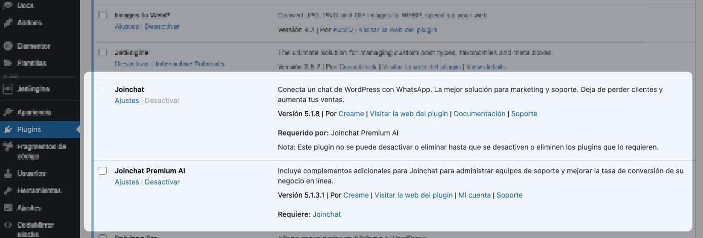This screenshot has width=703, height=238.
Task: Click the Herramientas wrench icon
Action: pyautogui.click(x=8, y=191)
